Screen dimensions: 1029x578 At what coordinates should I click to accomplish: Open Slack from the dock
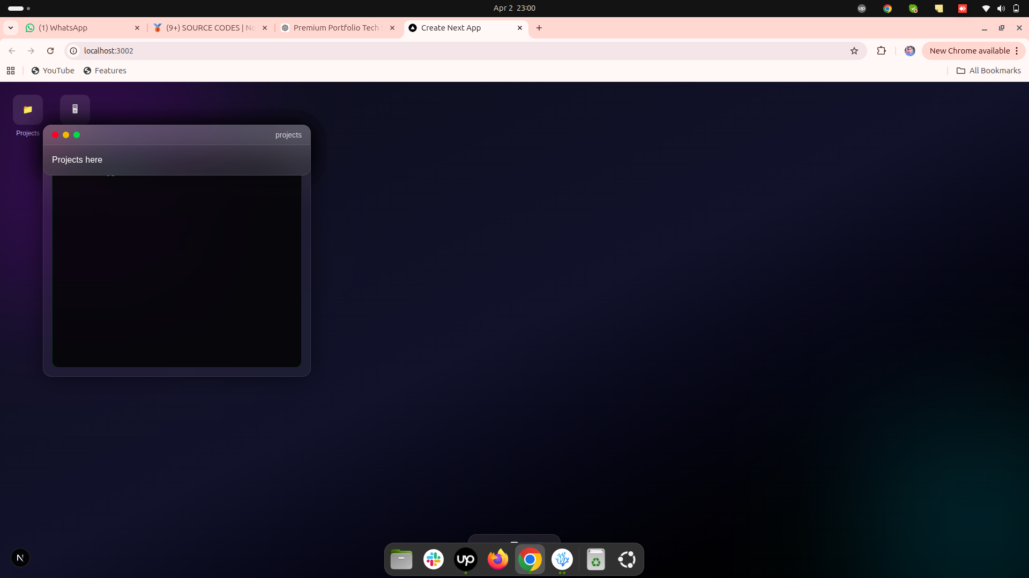(x=433, y=560)
